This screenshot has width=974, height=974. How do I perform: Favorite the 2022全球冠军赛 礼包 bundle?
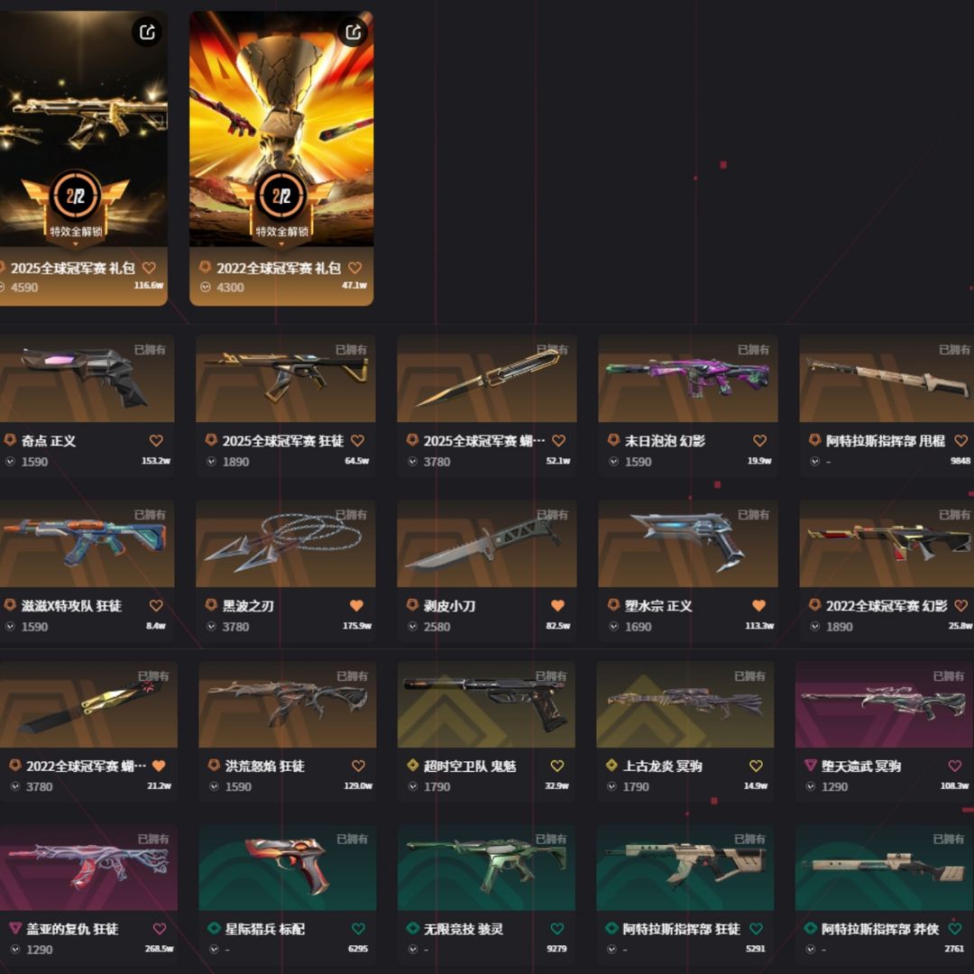pos(354,268)
